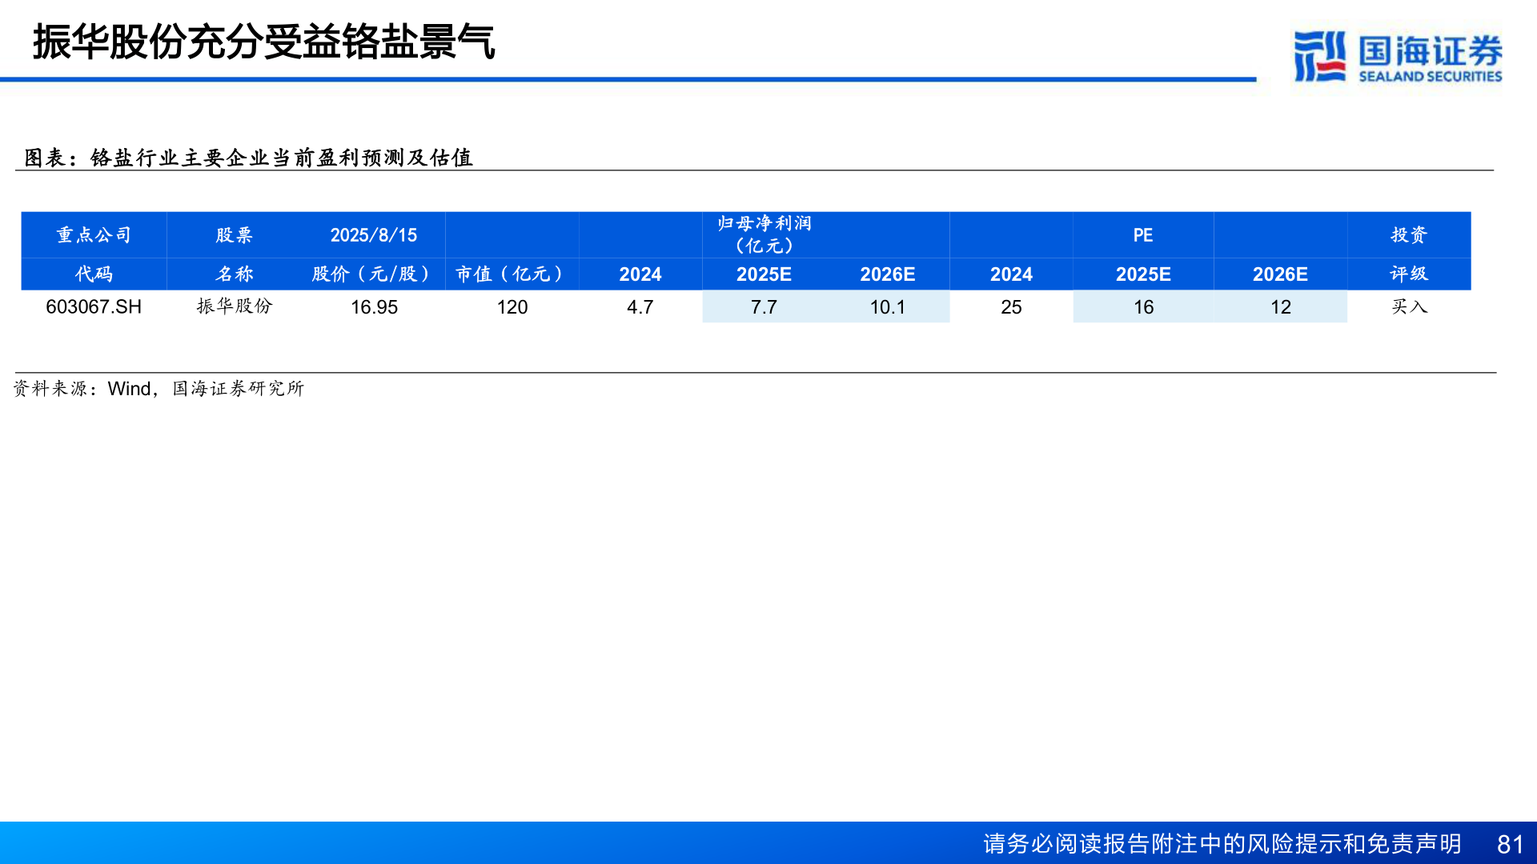
Task: Click the company name 振华股份 in table
Action: tap(235, 306)
